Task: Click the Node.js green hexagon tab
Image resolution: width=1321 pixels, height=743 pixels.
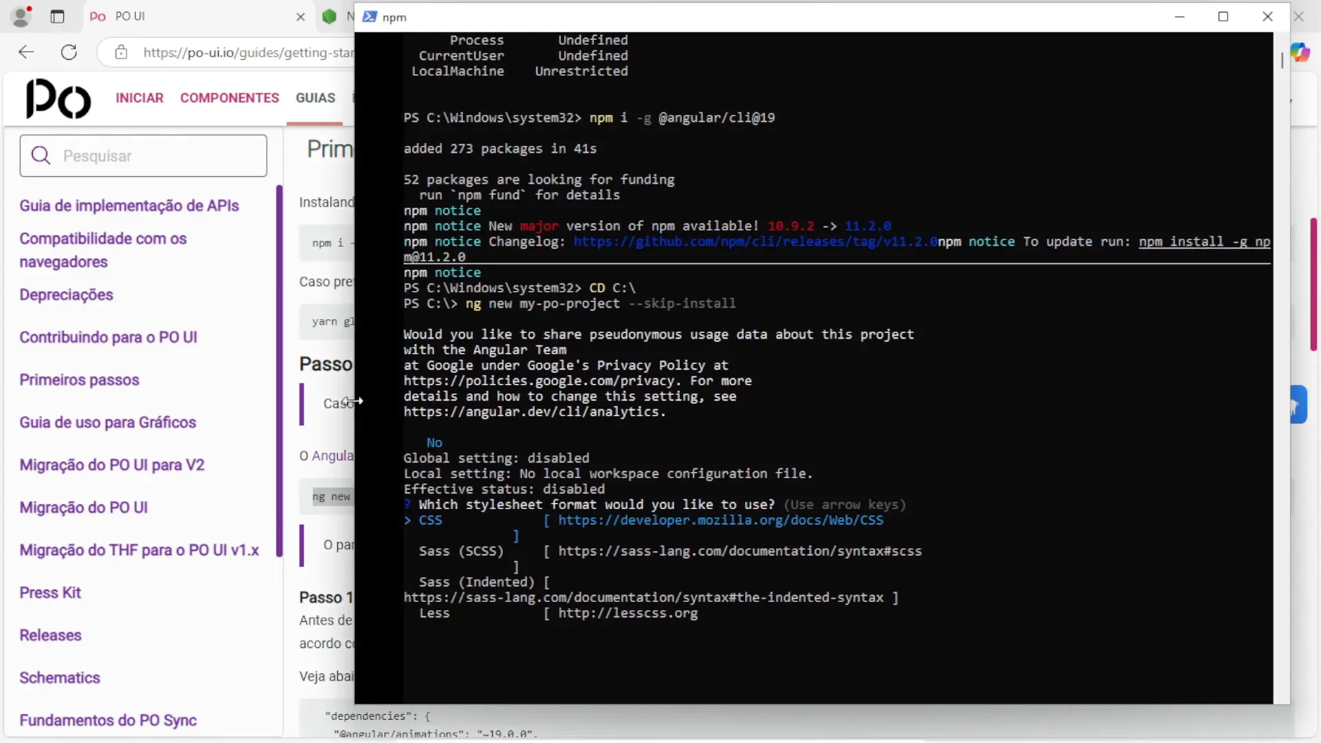Action: pos(330,17)
